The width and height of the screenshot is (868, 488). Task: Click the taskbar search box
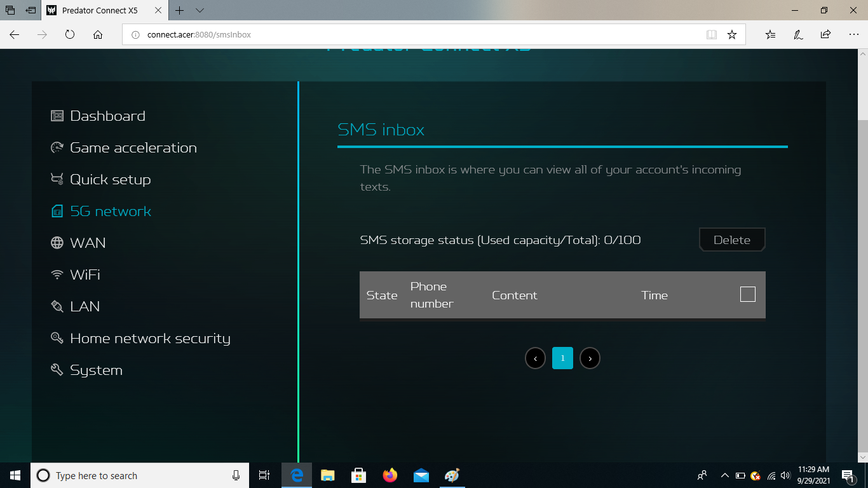(x=140, y=475)
